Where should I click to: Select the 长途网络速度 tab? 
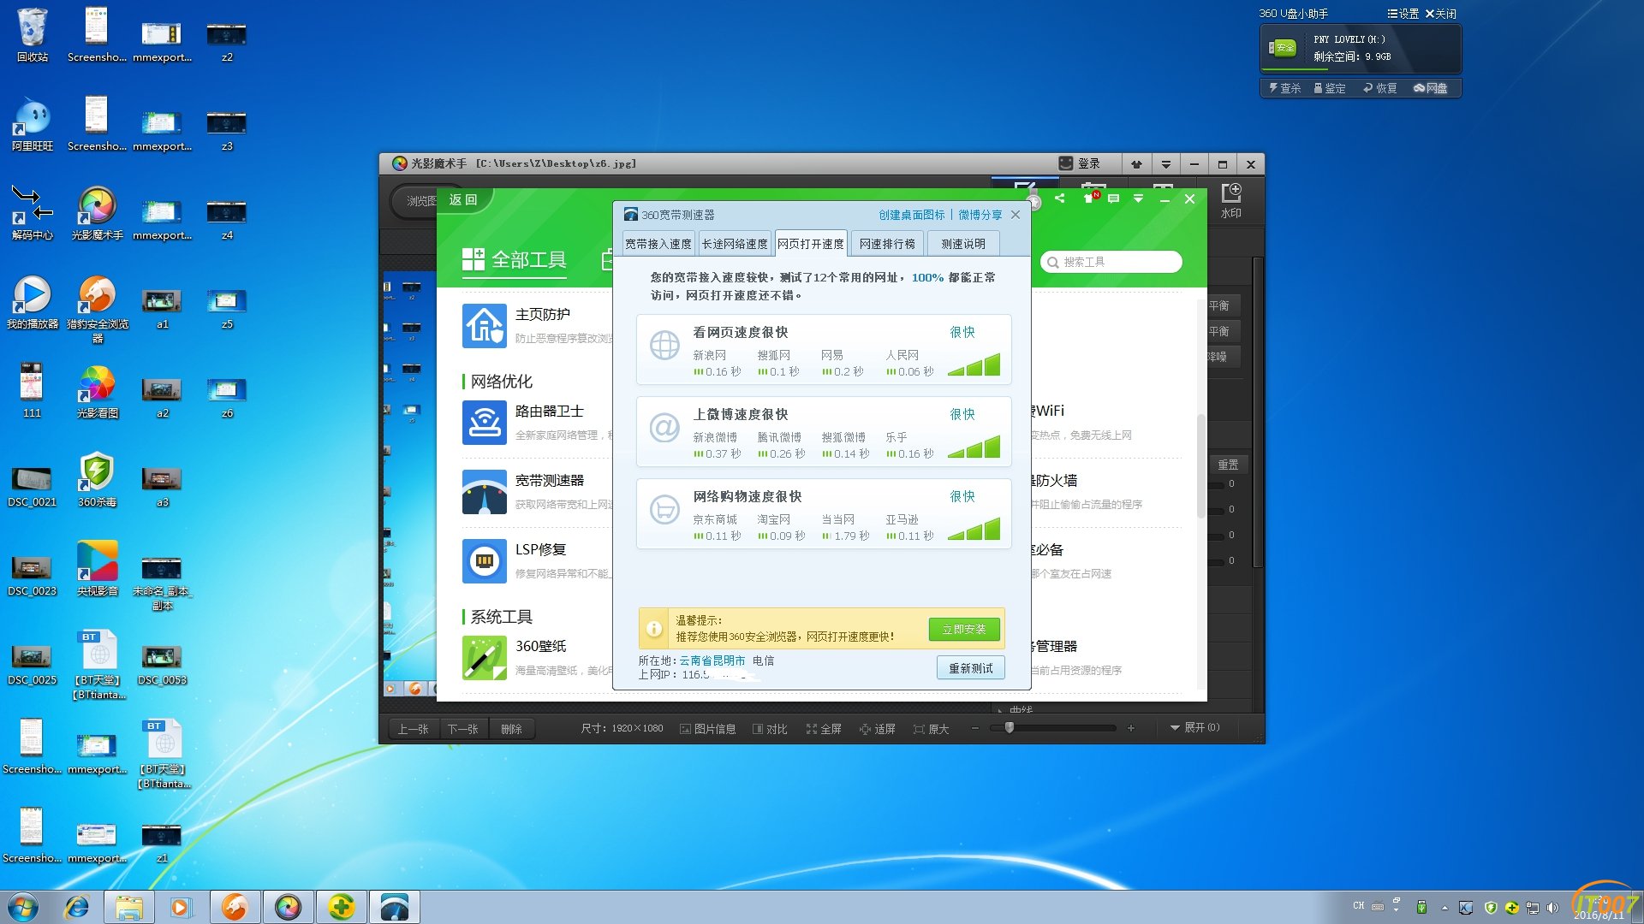(735, 244)
